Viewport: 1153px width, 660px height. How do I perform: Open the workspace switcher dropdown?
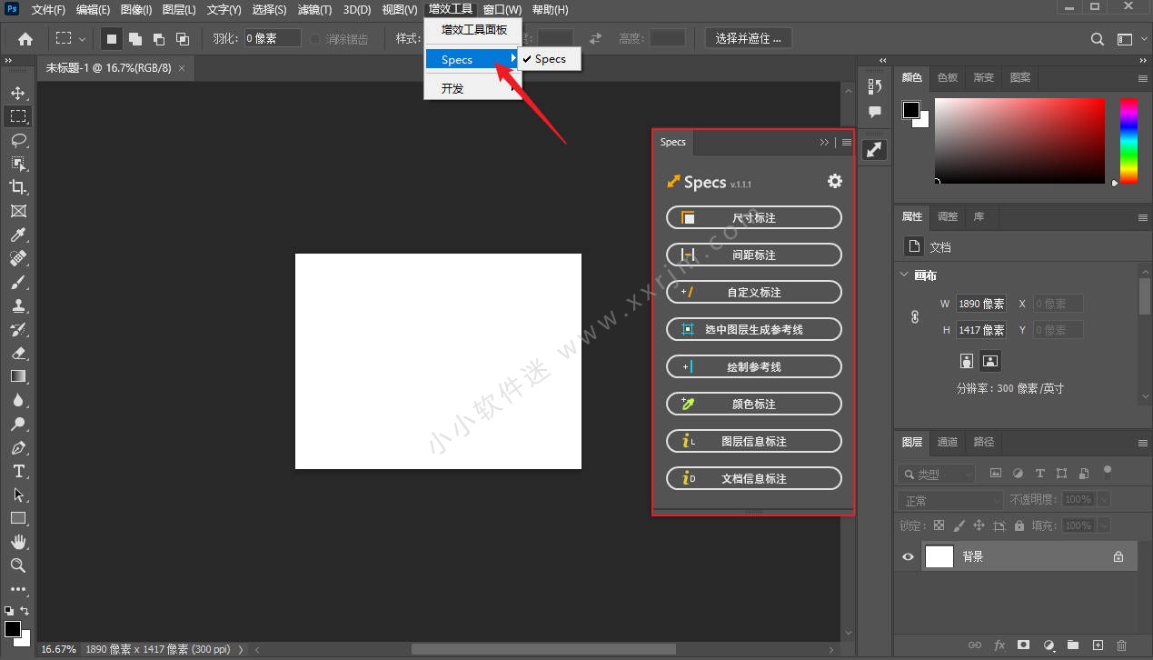pos(1130,39)
